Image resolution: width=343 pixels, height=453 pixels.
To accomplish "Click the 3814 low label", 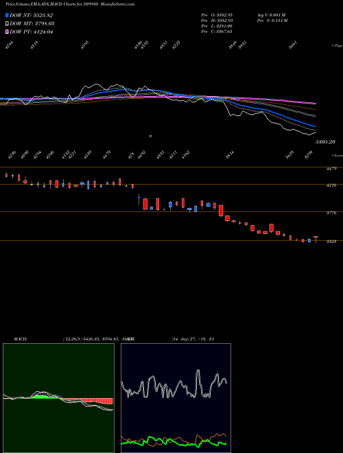I will pos(230,155).
